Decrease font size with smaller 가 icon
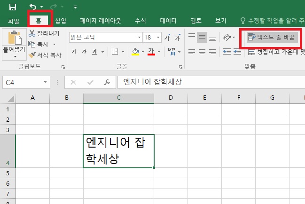Screen dimensions: 305x204 pyautogui.click(x=178, y=37)
